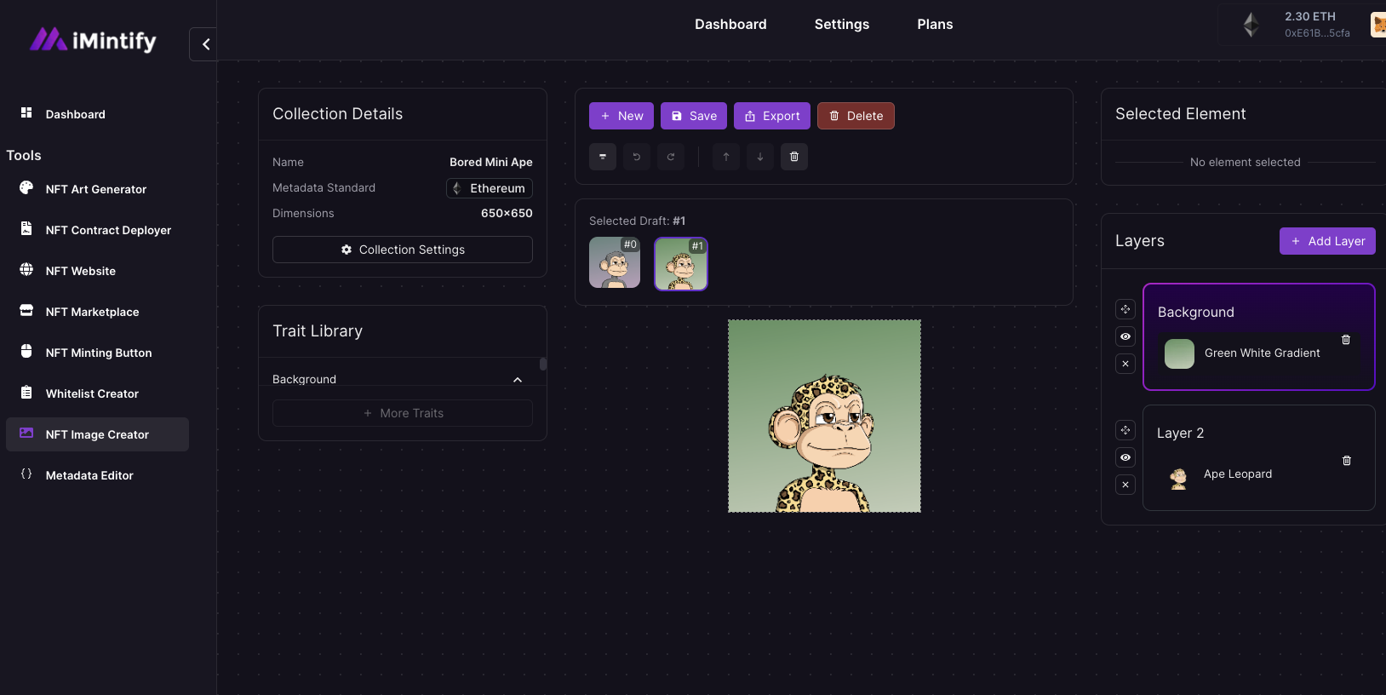Add a new layer
This screenshot has width=1386, height=695.
(x=1327, y=241)
